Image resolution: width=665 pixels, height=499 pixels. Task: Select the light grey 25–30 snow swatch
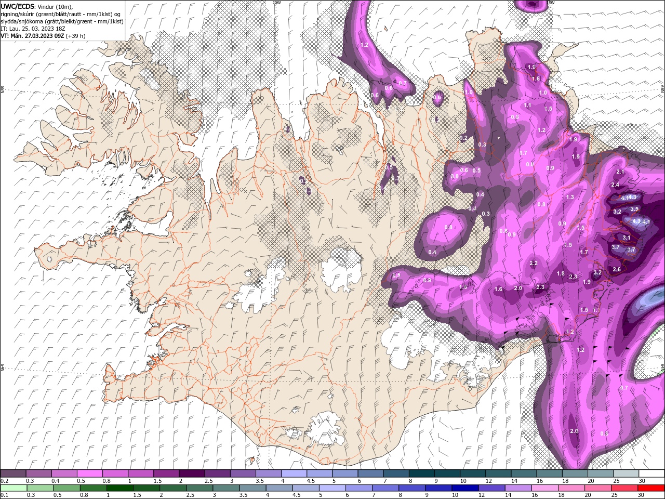(627, 474)
